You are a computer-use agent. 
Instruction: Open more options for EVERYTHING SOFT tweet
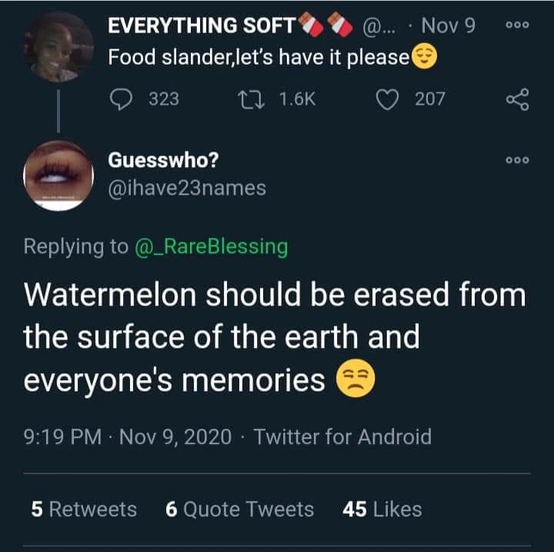pos(517,25)
